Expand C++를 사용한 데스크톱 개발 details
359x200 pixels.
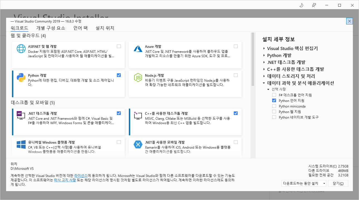coord(264,69)
